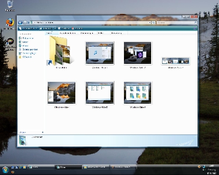The height and width of the screenshot is (175, 219).
Task: Click the blue help icon in the toolbar
Action: (x=194, y=28)
